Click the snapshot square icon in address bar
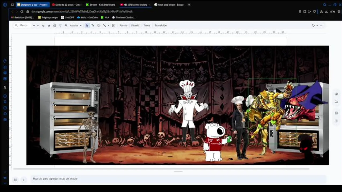 [305, 12]
